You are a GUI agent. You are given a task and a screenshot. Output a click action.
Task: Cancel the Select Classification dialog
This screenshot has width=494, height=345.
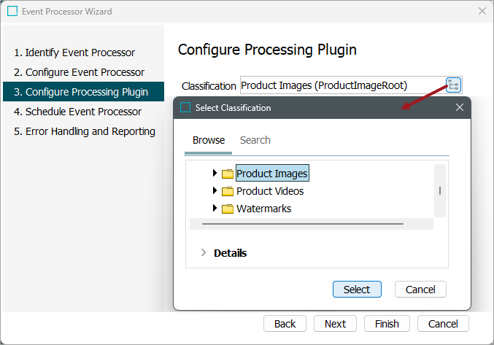420,290
